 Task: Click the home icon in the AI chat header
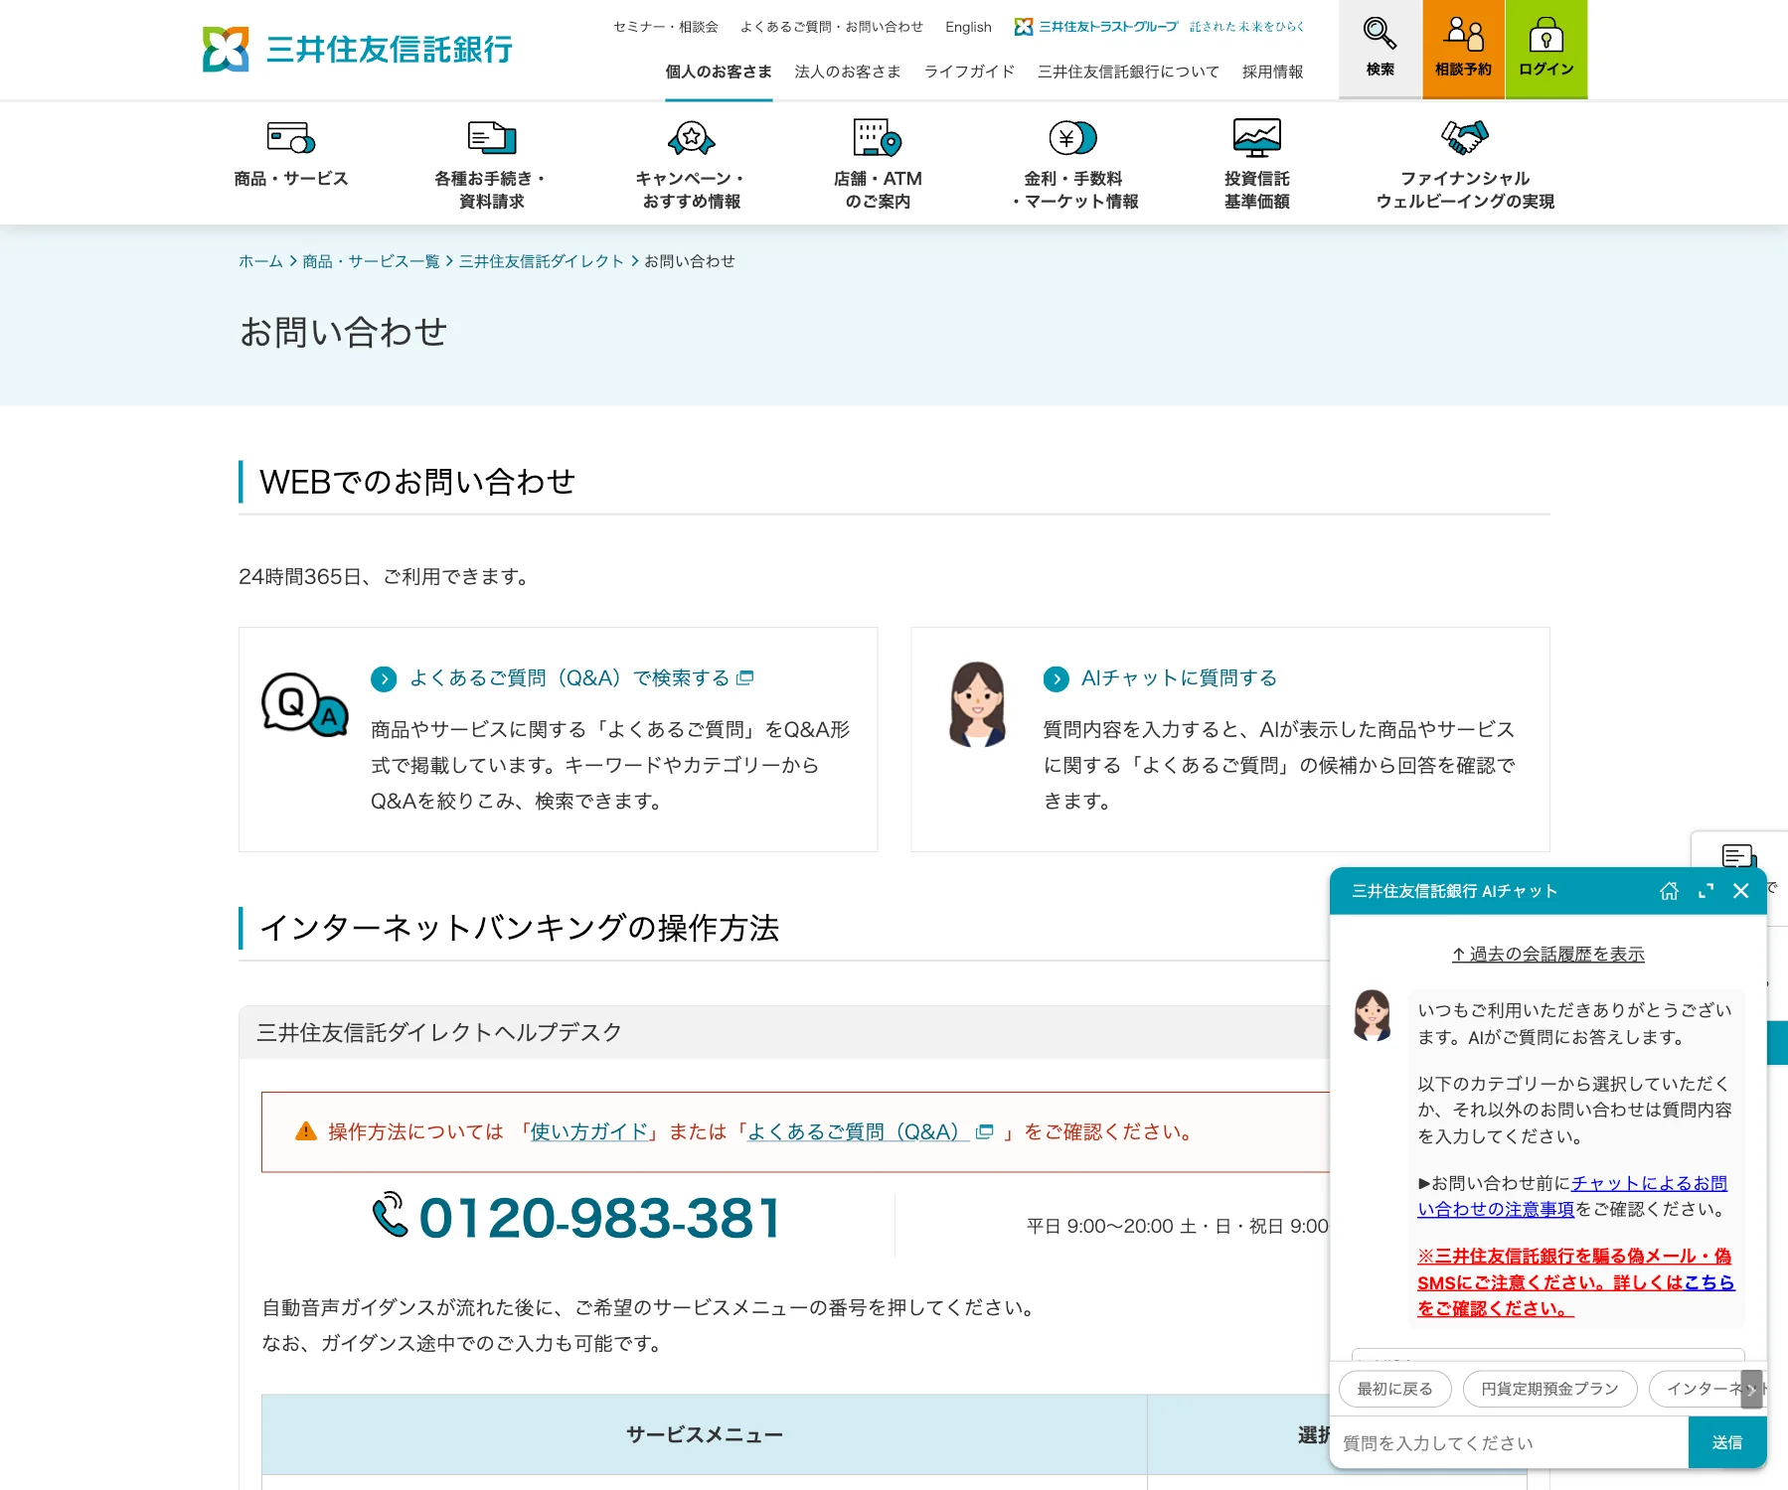1669,891
